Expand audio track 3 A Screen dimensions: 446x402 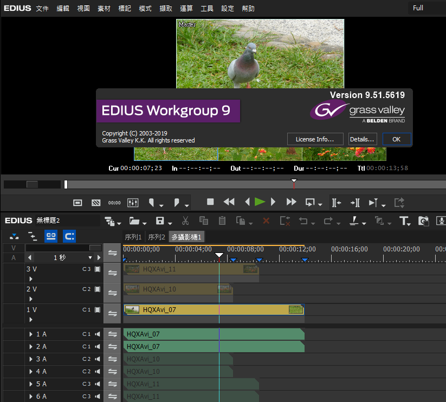(31, 359)
